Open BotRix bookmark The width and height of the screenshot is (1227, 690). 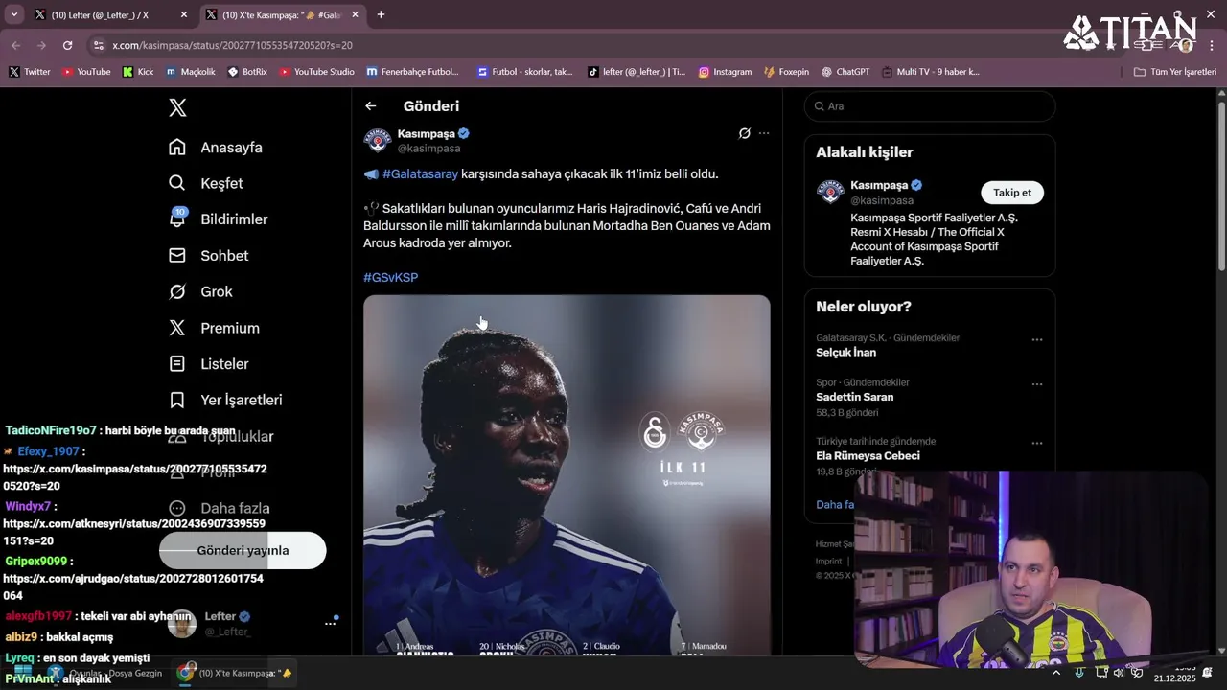pos(247,72)
